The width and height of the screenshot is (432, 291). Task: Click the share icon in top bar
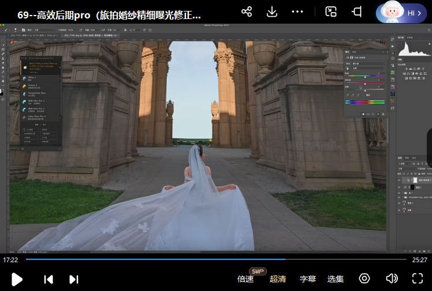tap(247, 12)
